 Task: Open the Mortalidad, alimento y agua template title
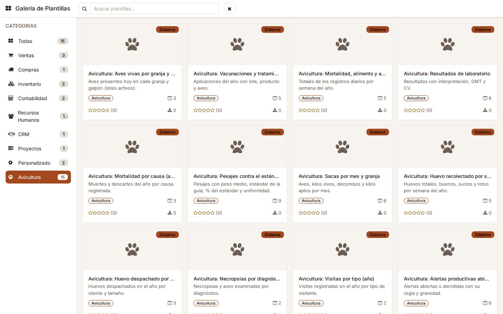(x=342, y=74)
